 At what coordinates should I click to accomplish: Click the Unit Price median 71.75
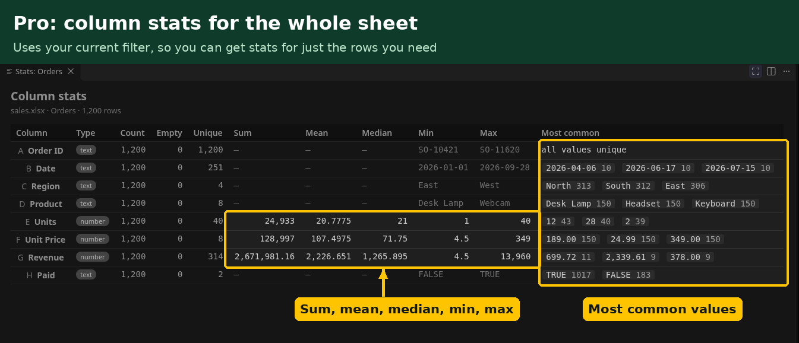tap(395, 239)
